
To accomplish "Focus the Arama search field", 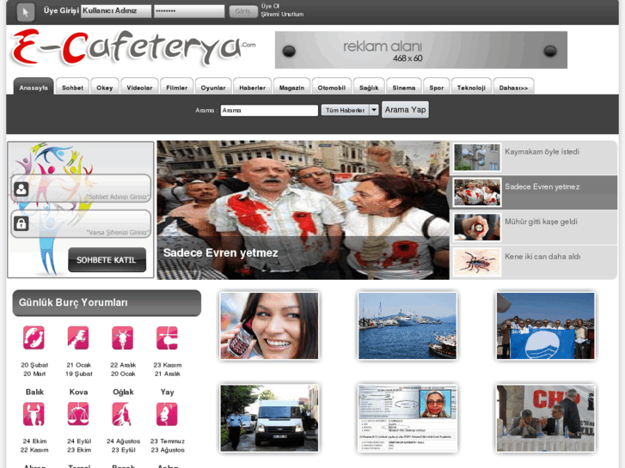I will coord(269,110).
